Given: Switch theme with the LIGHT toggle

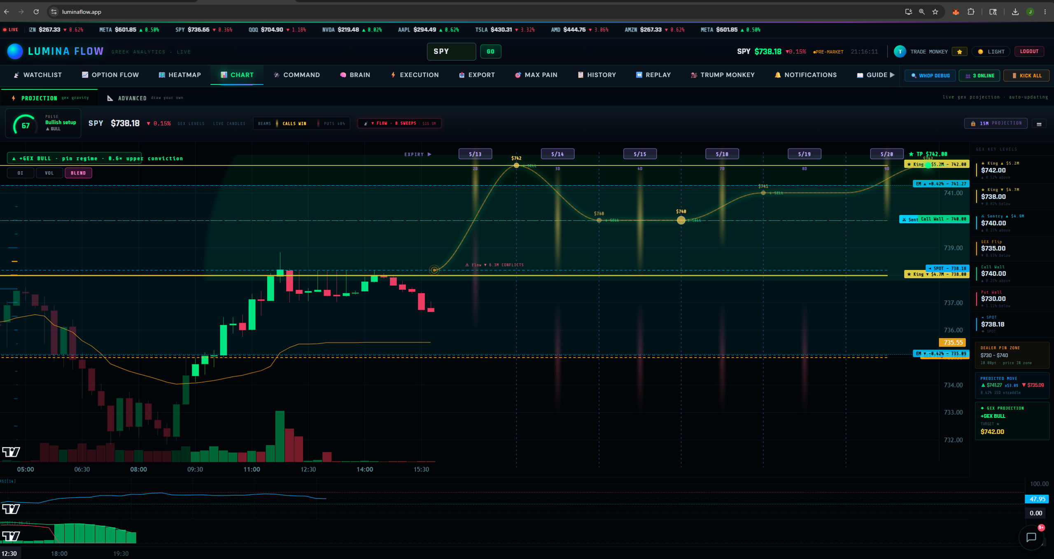Looking at the screenshot, I should coord(991,52).
